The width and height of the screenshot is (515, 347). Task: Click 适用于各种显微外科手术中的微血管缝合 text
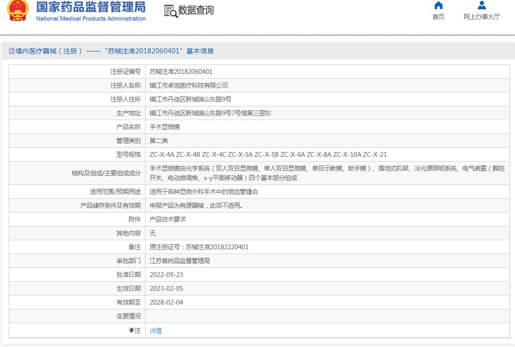tap(204, 192)
